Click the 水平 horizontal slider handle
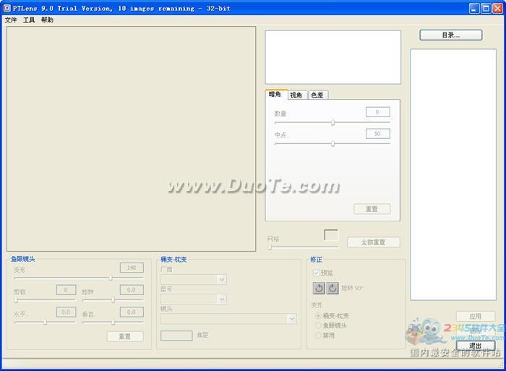Viewport: 506px width, 371px height. [x=45, y=322]
